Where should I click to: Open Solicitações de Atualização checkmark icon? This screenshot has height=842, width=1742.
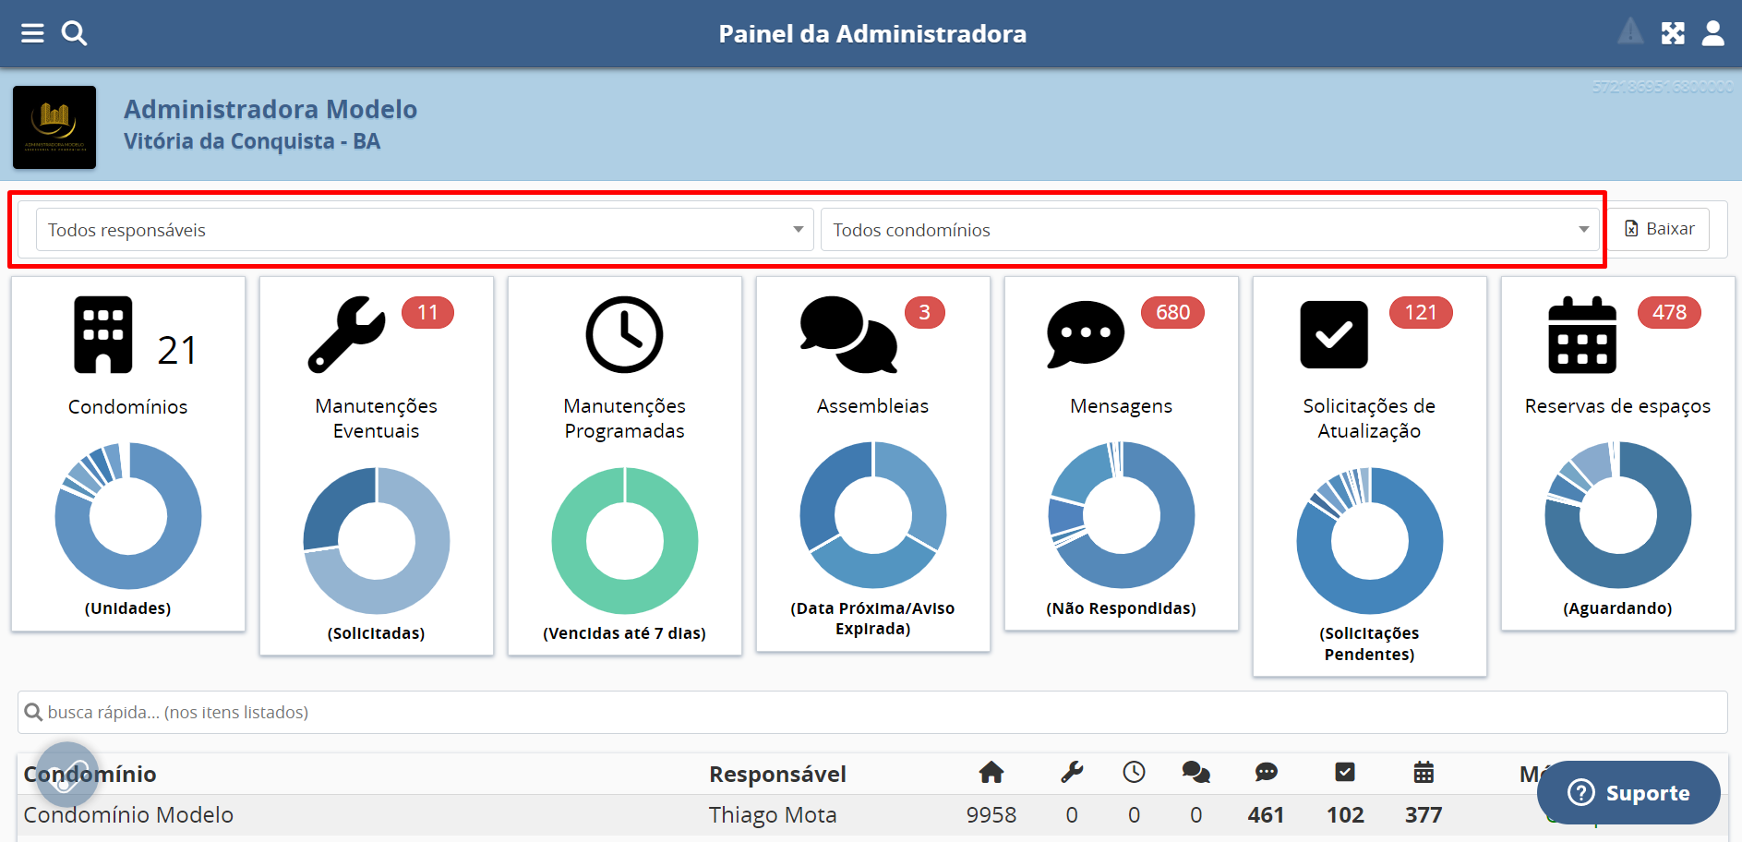(x=1334, y=334)
